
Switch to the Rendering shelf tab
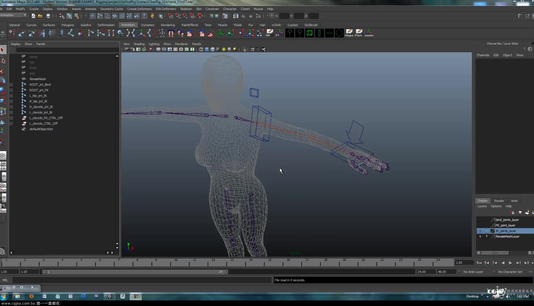[x=168, y=25]
